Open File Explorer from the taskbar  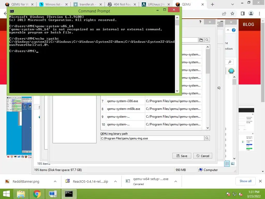pyautogui.click(x=21, y=194)
